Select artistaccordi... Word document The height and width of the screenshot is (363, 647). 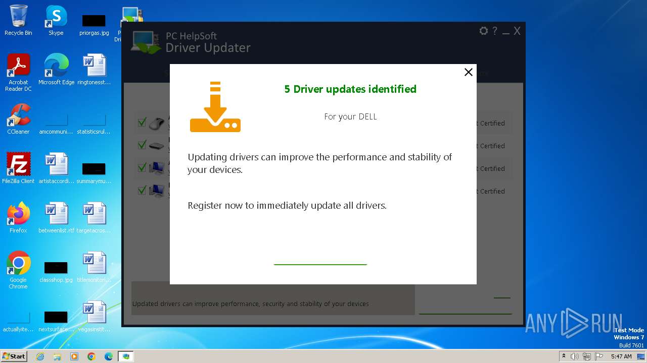point(56,168)
